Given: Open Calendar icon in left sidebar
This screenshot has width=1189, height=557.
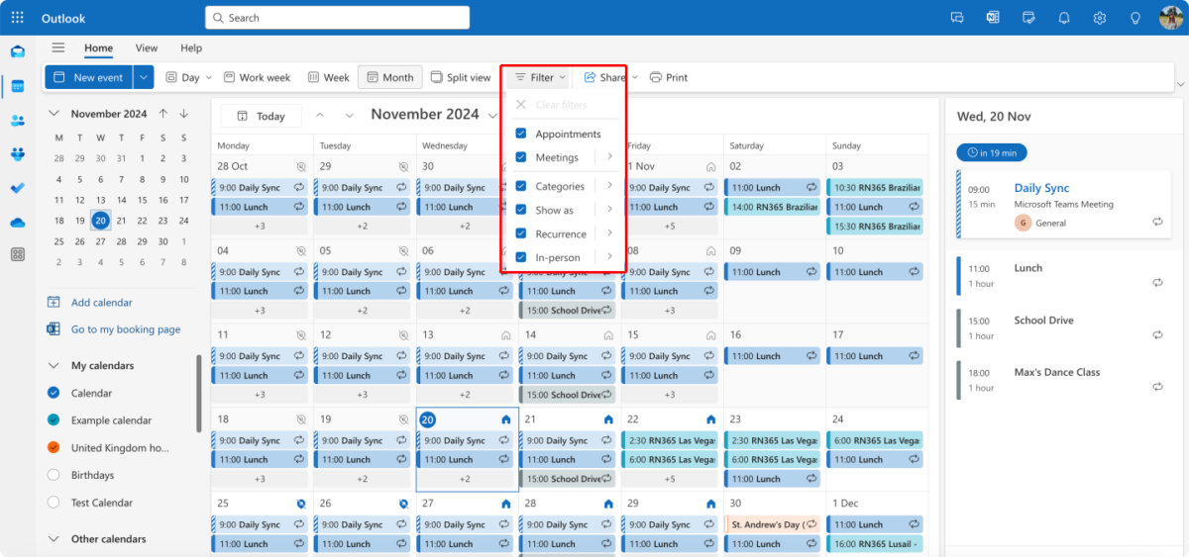Looking at the screenshot, I should pyautogui.click(x=18, y=86).
